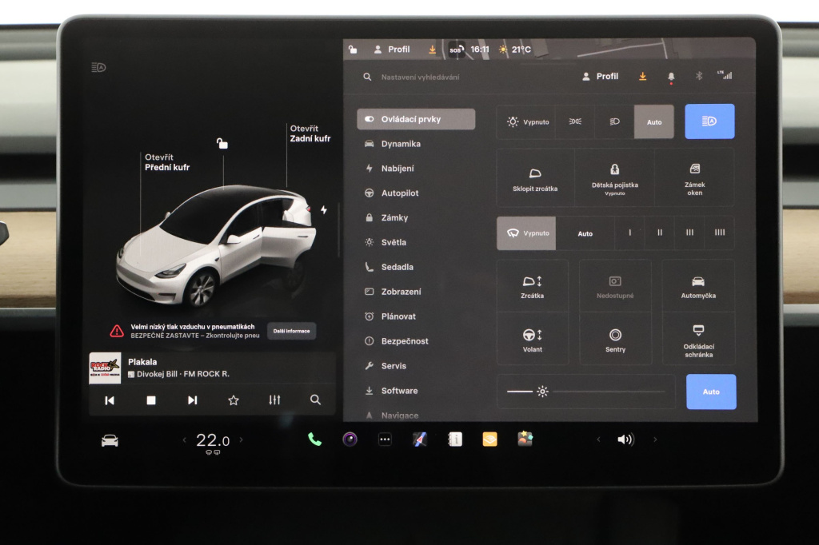819x545 pixels.
Task: Open the media search magnifier icon
Action: pyautogui.click(x=315, y=400)
